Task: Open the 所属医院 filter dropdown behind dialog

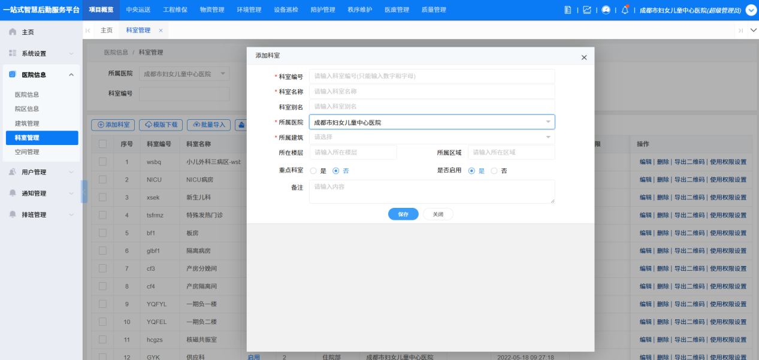Action: coord(184,74)
